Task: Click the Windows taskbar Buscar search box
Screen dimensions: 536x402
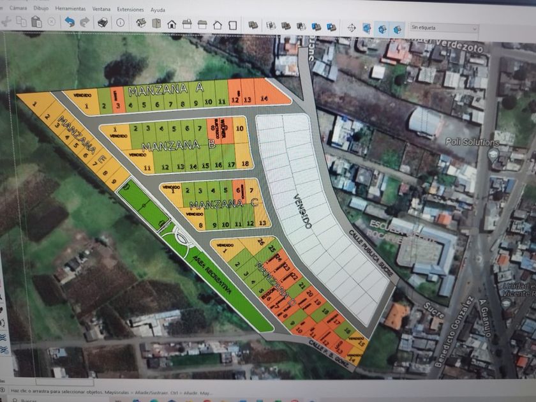Action: 27,400
